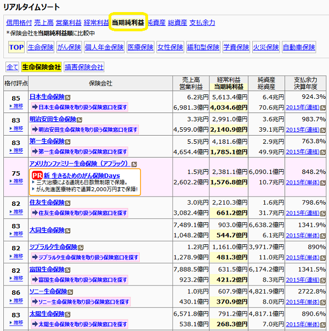Click report icon in ソニー生命保険 決算年度 cell
This screenshot has width=329, height=331.
[323, 302]
